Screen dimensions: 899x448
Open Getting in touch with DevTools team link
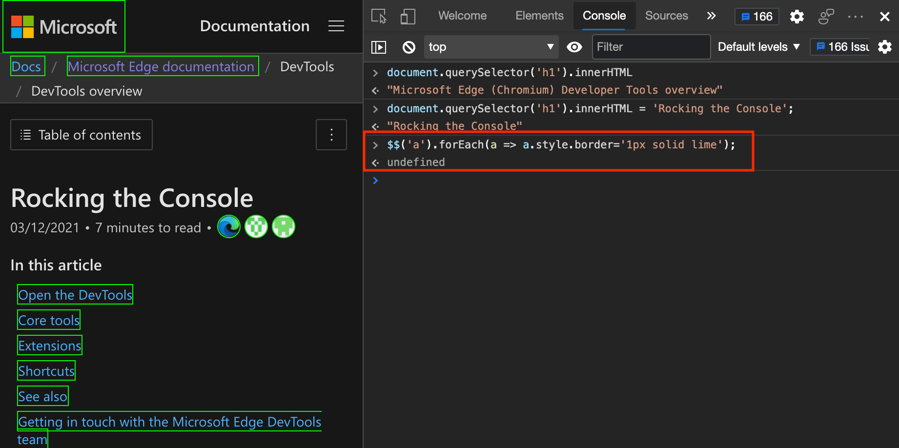tap(169, 422)
